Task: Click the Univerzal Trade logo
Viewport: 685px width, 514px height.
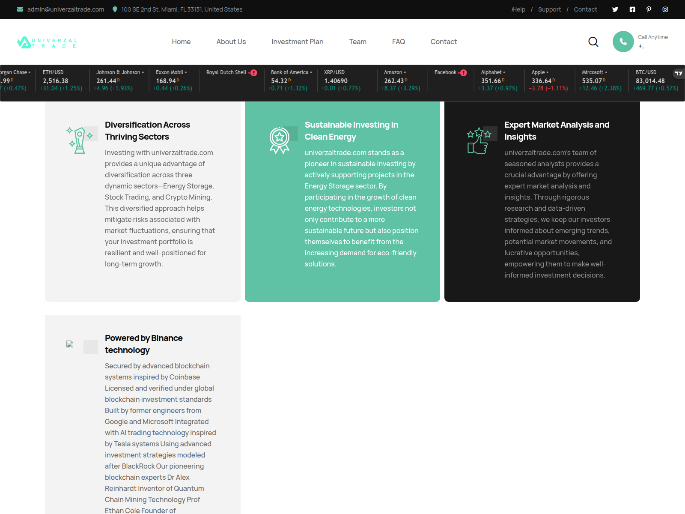Action: click(47, 42)
